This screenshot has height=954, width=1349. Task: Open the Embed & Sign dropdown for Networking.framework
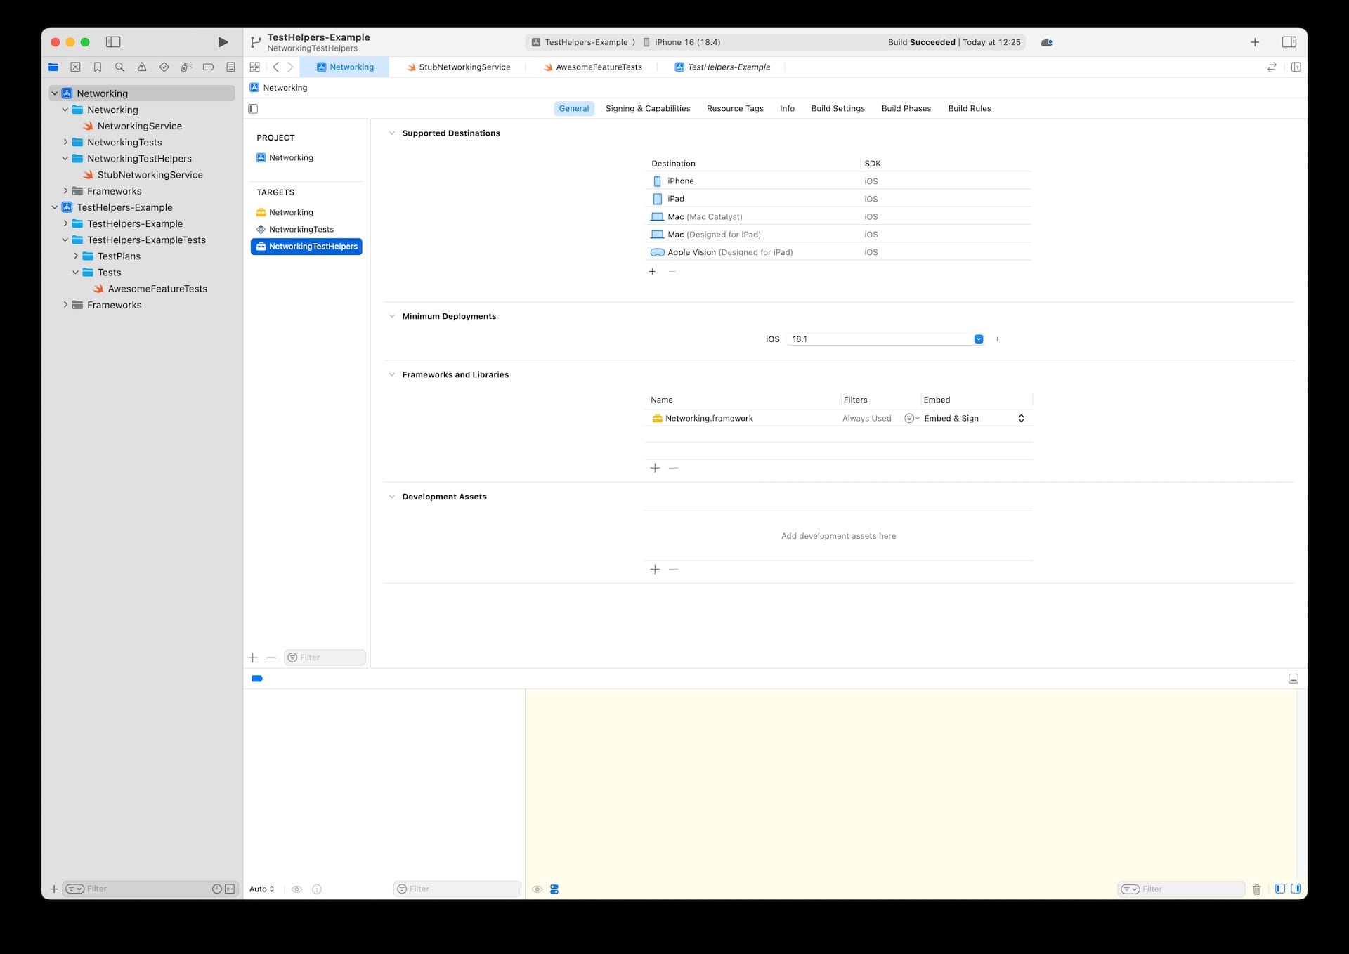(1021, 418)
